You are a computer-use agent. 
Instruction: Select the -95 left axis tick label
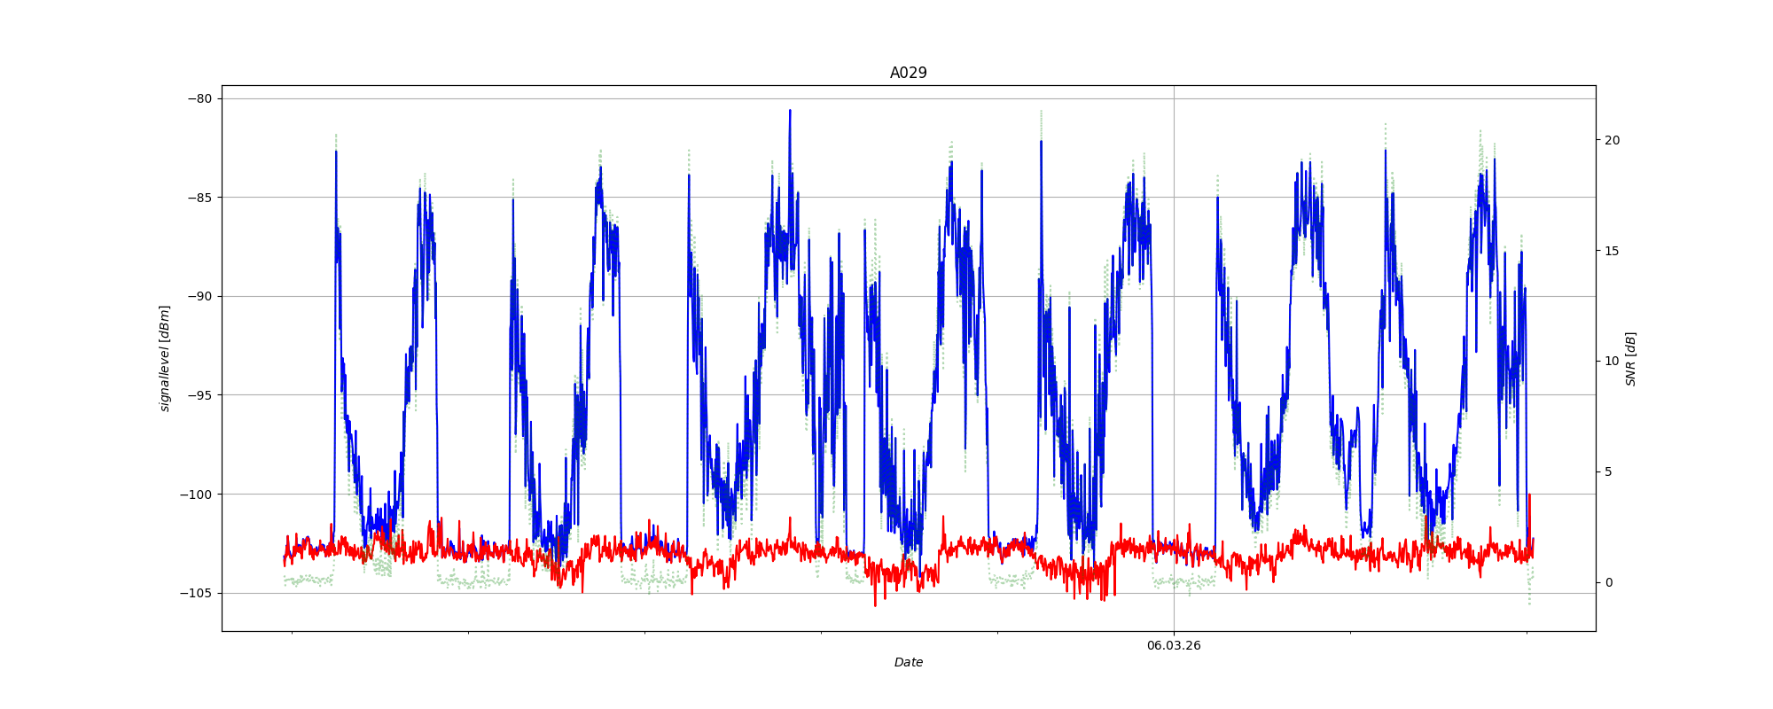[x=200, y=395]
